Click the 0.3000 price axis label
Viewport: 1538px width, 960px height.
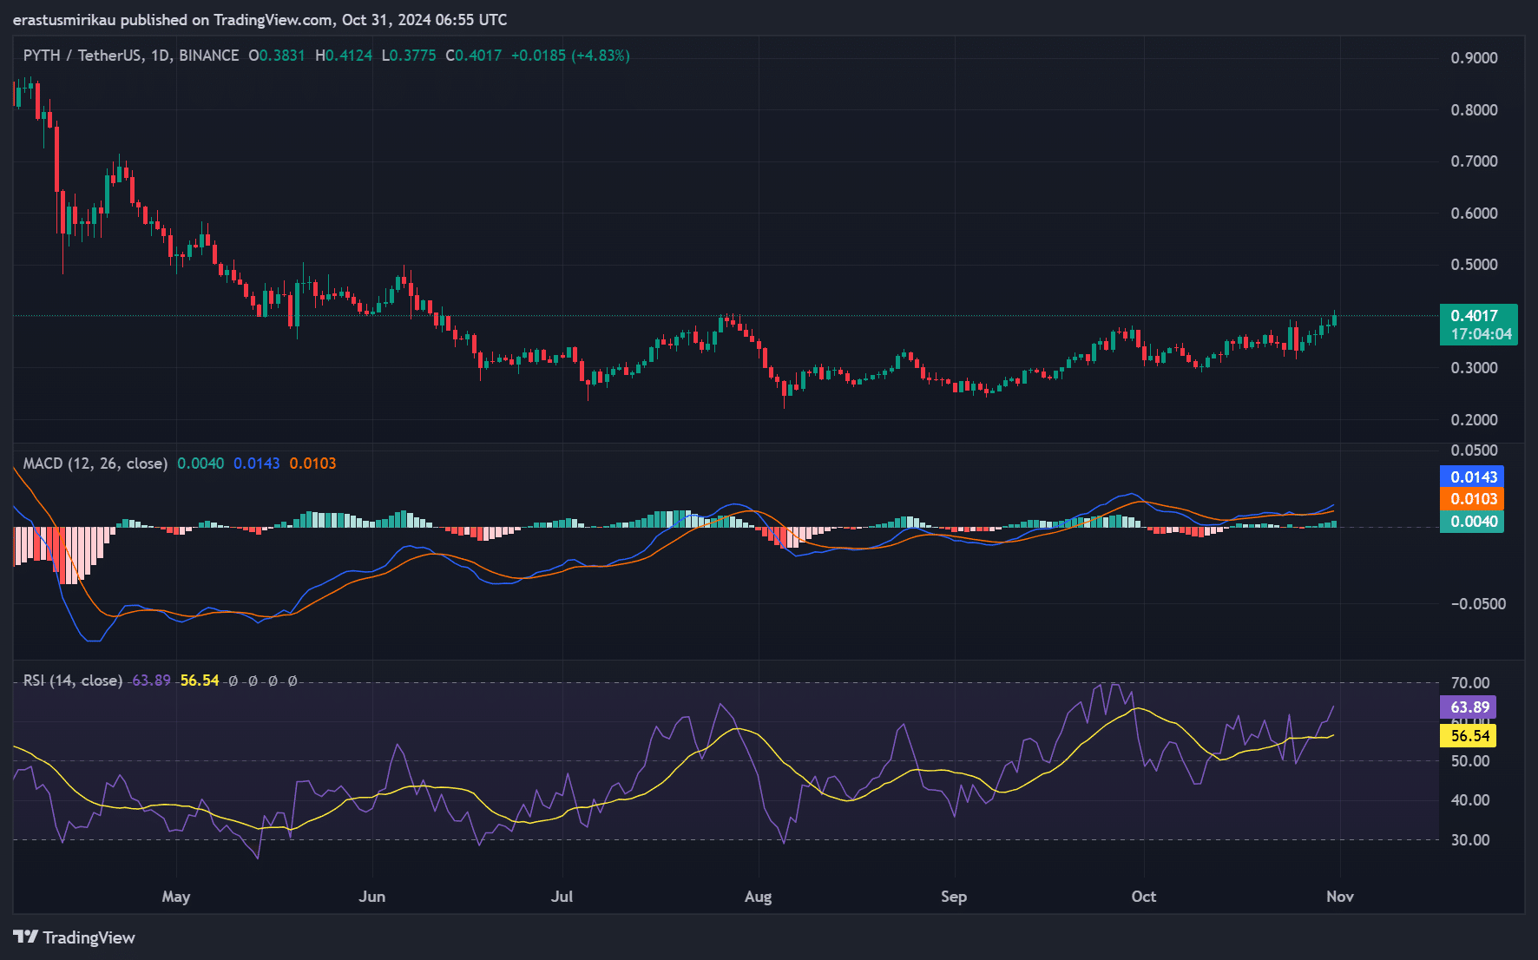click(1474, 368)
